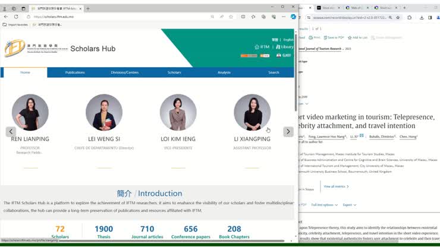The image size is (440, 247).
Task: Open a new tab in Edge
Action: (88, 9)
